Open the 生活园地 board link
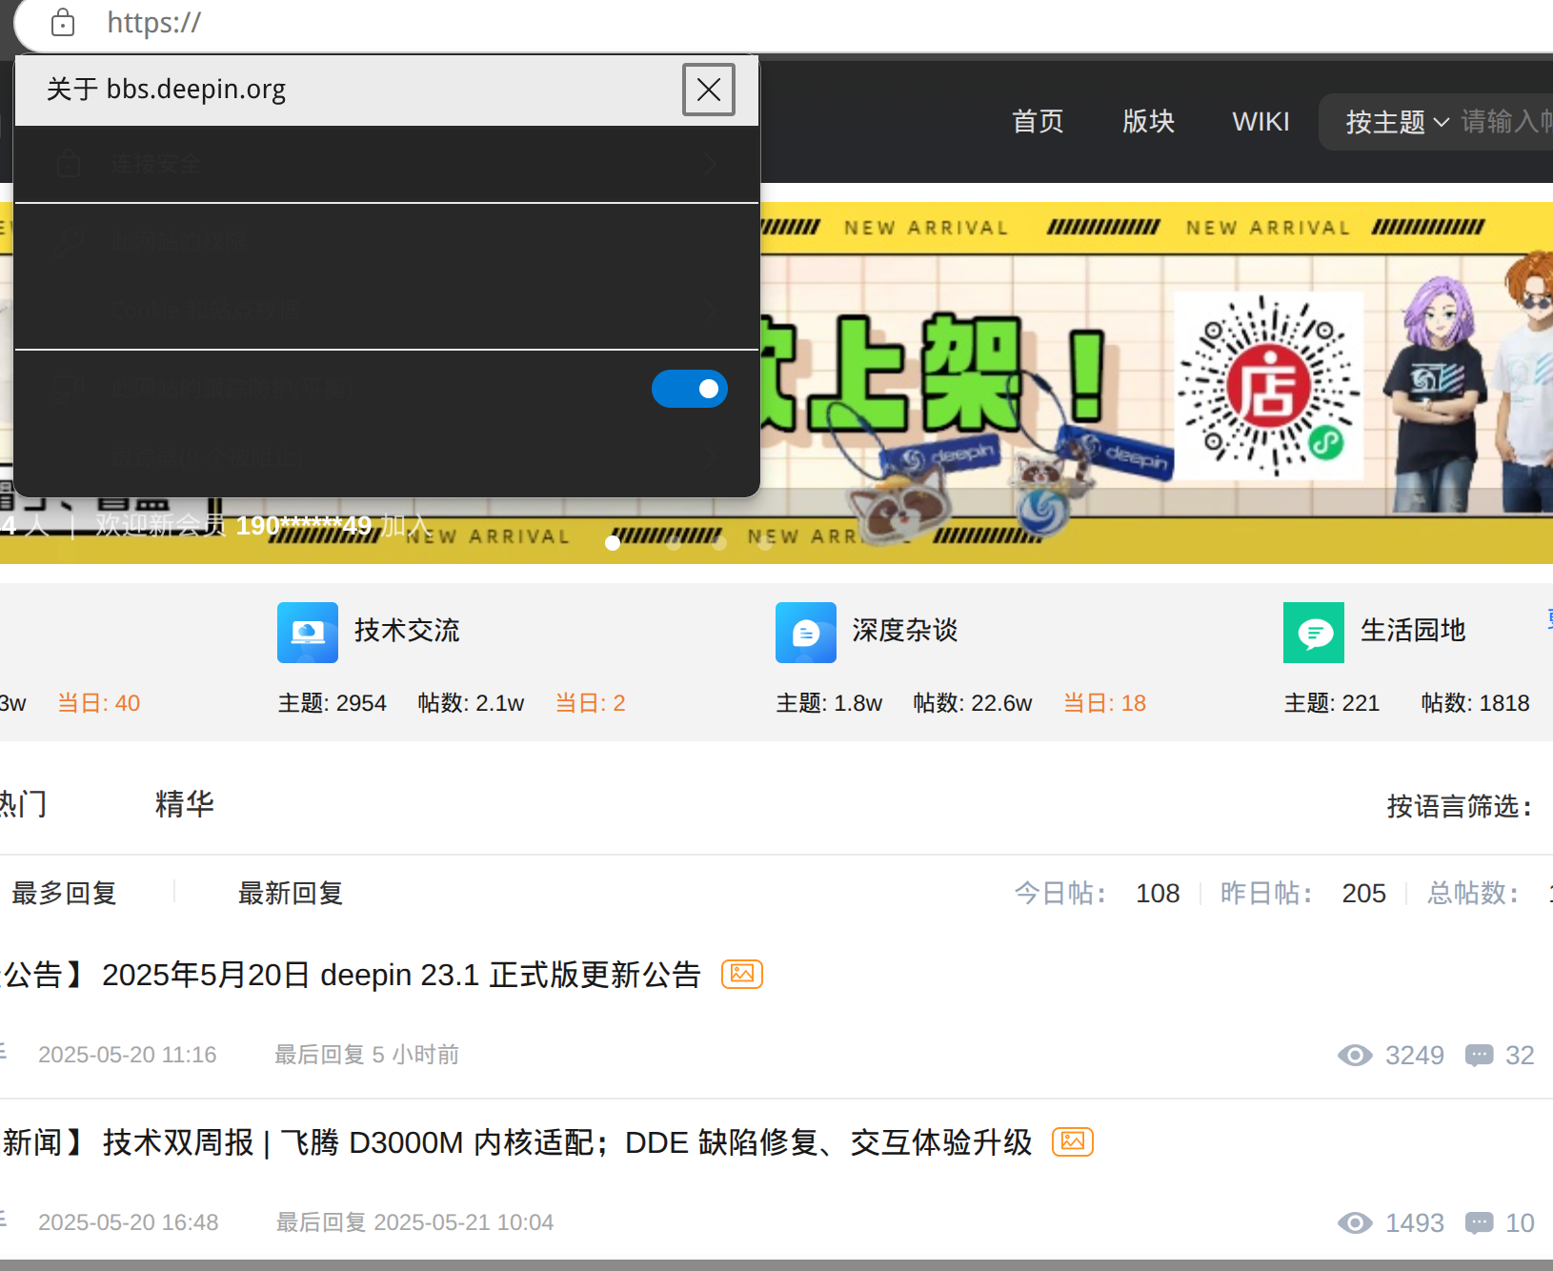The image size is (1553, 1271). [x=1413, y=630]
